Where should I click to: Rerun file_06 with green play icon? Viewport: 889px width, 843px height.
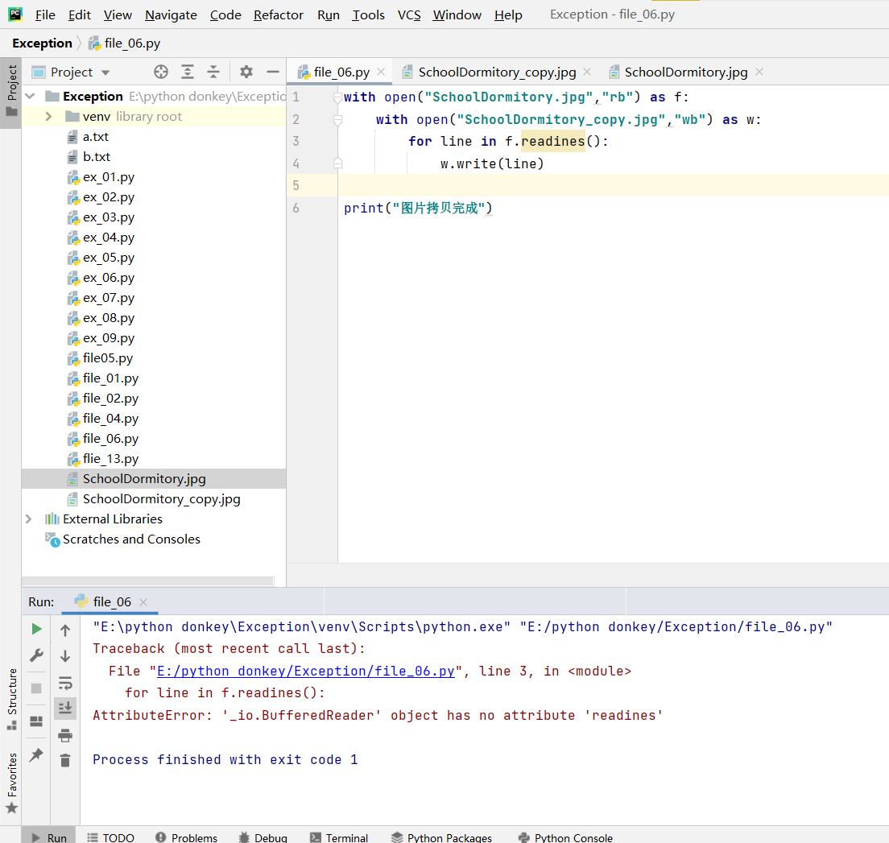(37, 629)
